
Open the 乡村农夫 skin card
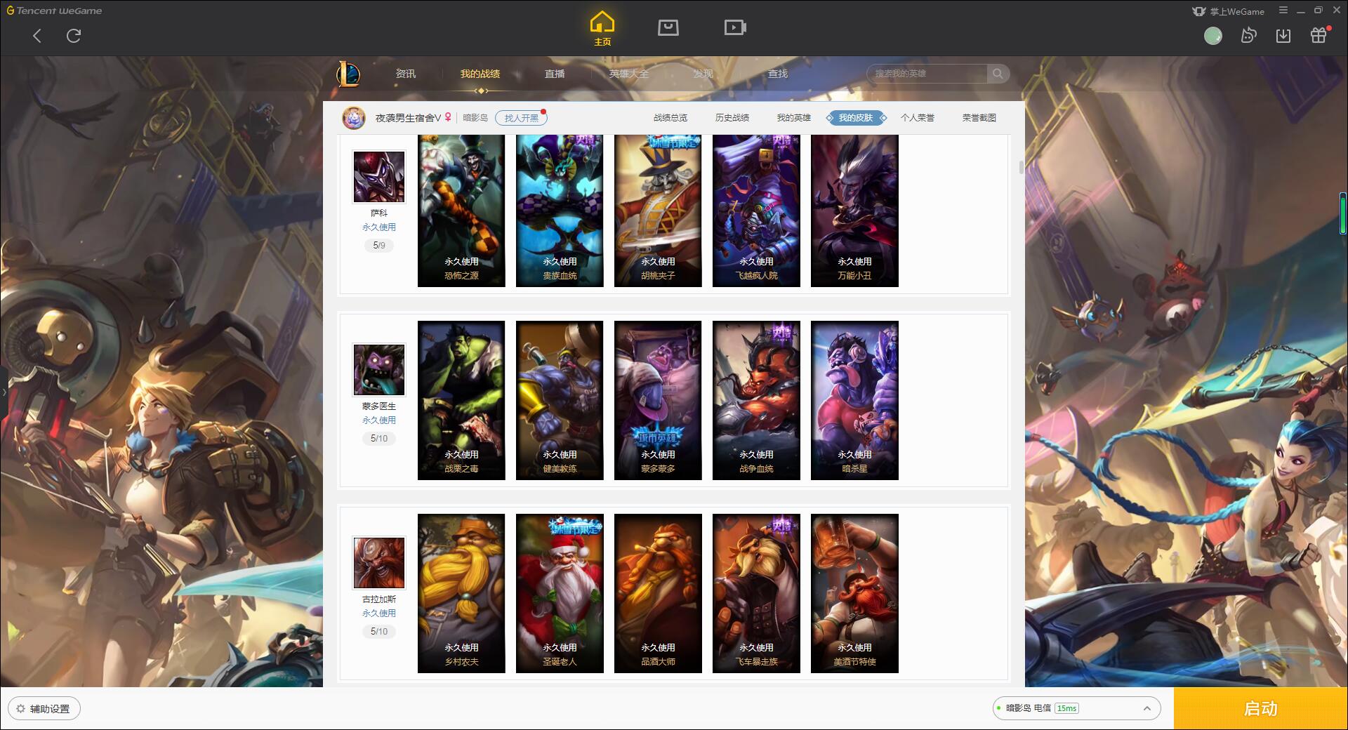click(x=461, y=593)
